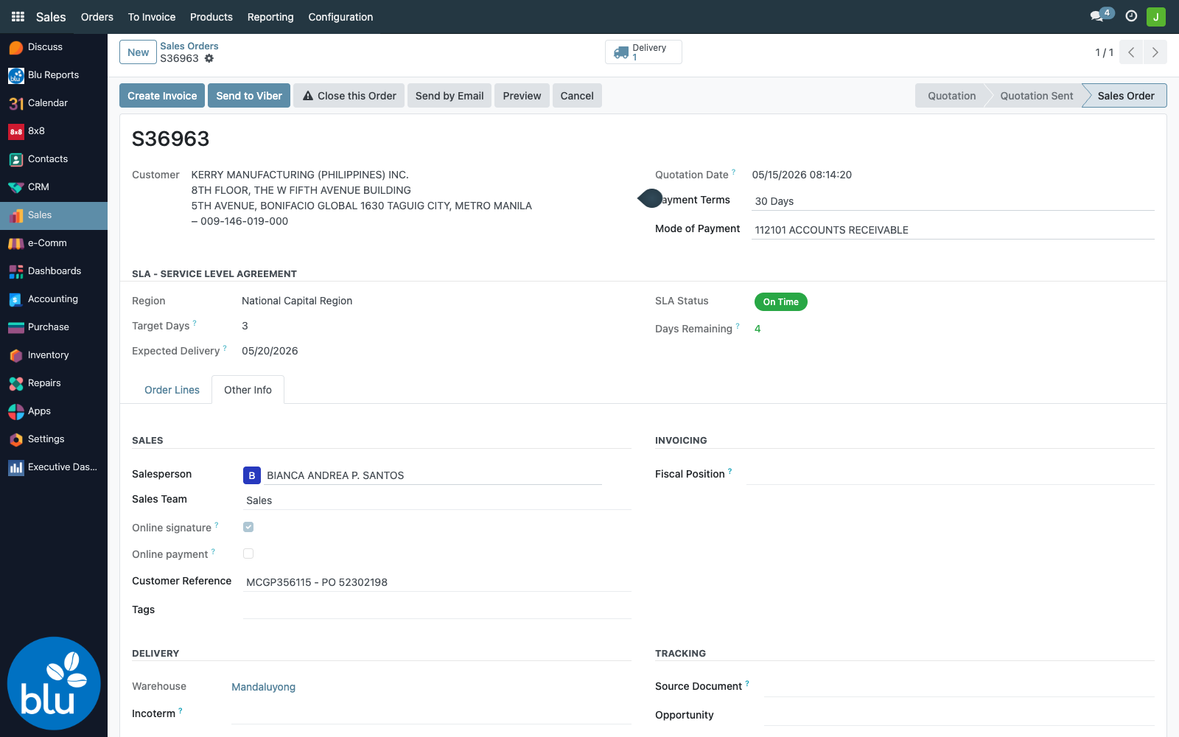Viewport: 1179px width, 737px height.
Task: Open Mandaluyong warehouse link
Action: tap(263, 687)
